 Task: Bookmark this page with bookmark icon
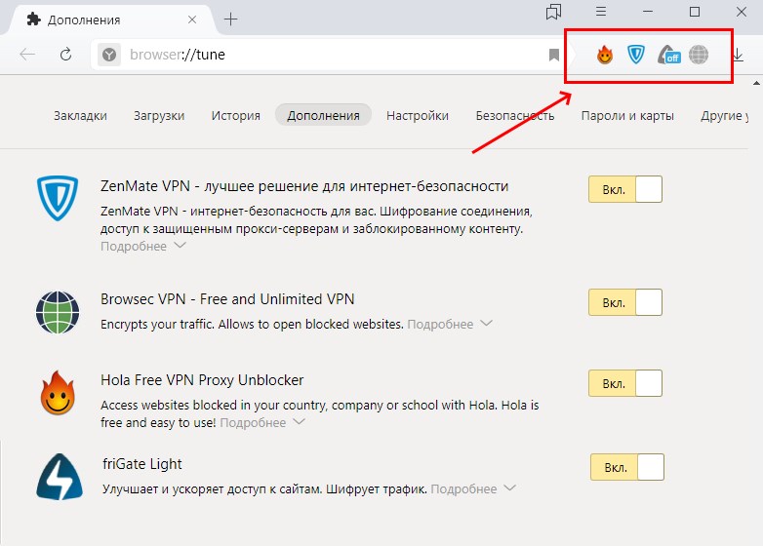tap(554, 55)
